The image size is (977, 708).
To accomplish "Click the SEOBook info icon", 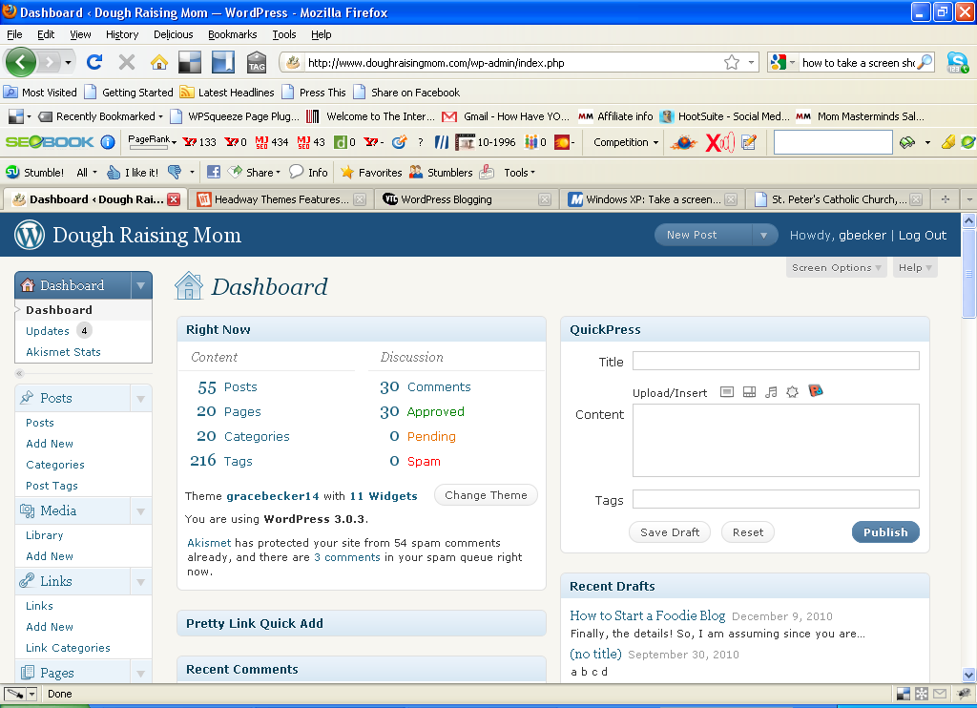I will pos(108,142).
